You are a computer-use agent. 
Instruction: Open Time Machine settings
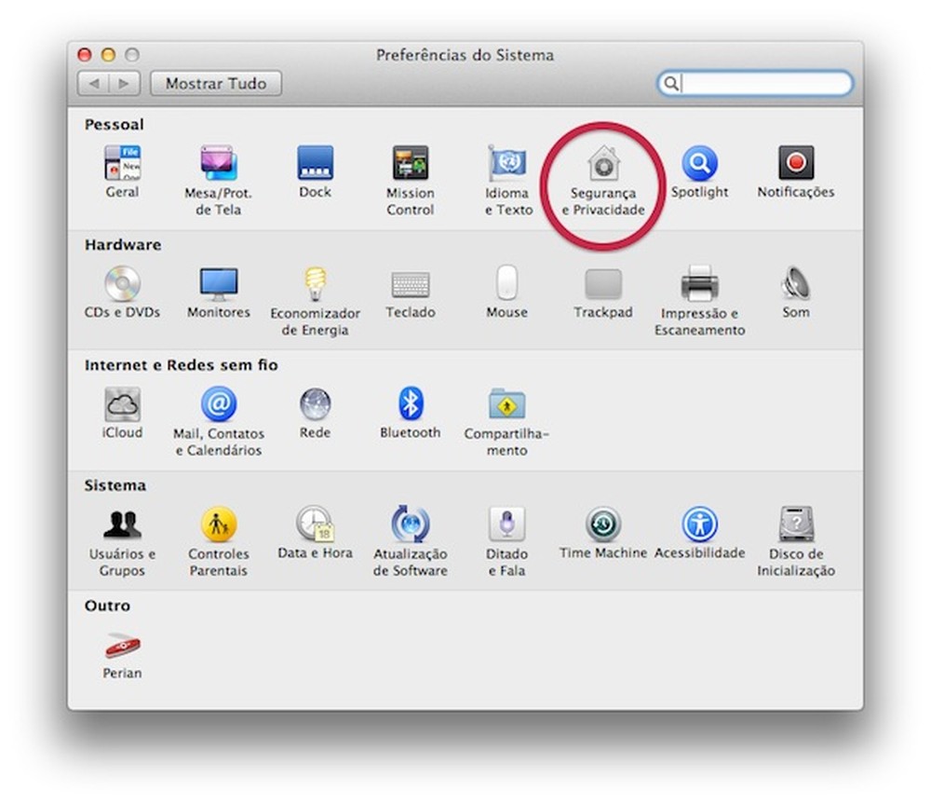(603, 525)
